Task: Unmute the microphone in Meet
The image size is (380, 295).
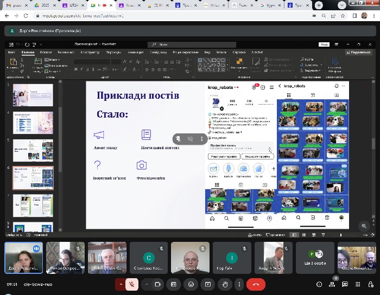Action: tap(132, 284)
